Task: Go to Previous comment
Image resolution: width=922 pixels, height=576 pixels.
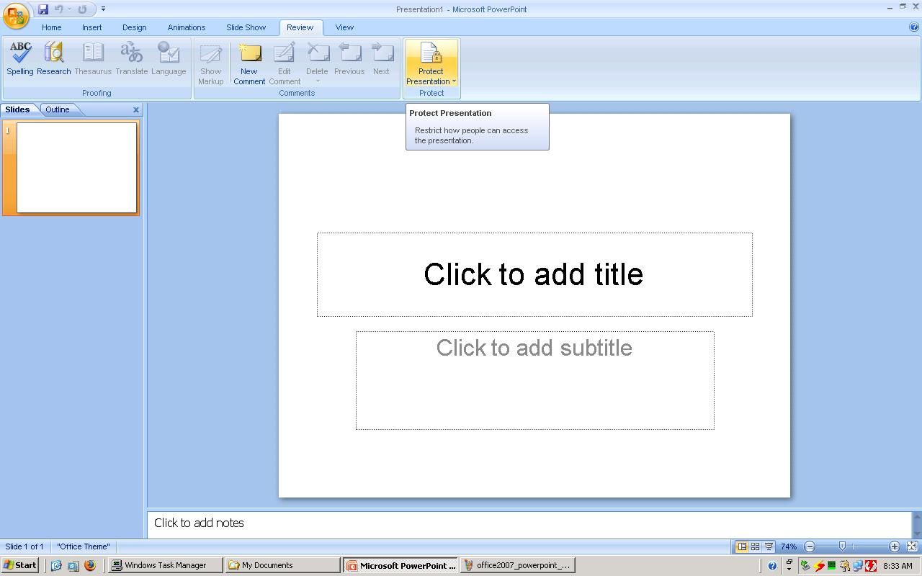Action: pyautogui.click(x=349, y=58)
